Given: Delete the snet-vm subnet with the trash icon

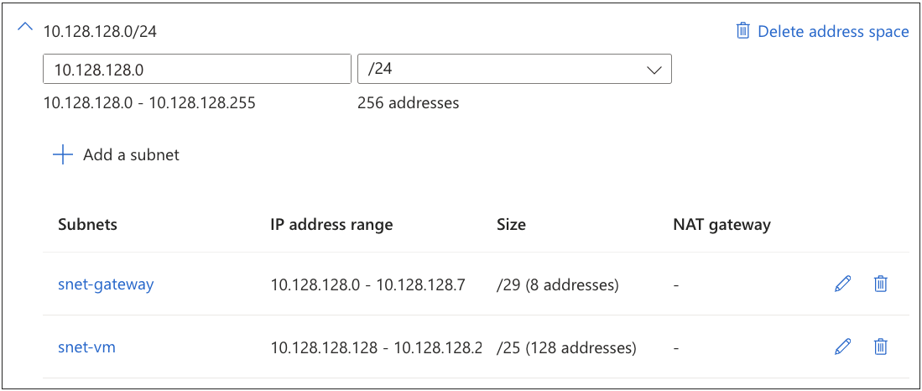Looking at the screenshot, I should coord(880,346).
